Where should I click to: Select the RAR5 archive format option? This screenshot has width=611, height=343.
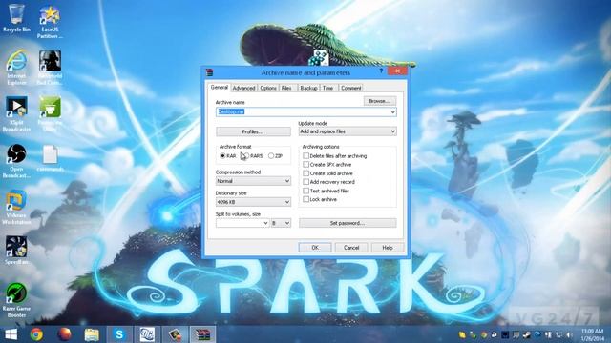click(253, 156)
